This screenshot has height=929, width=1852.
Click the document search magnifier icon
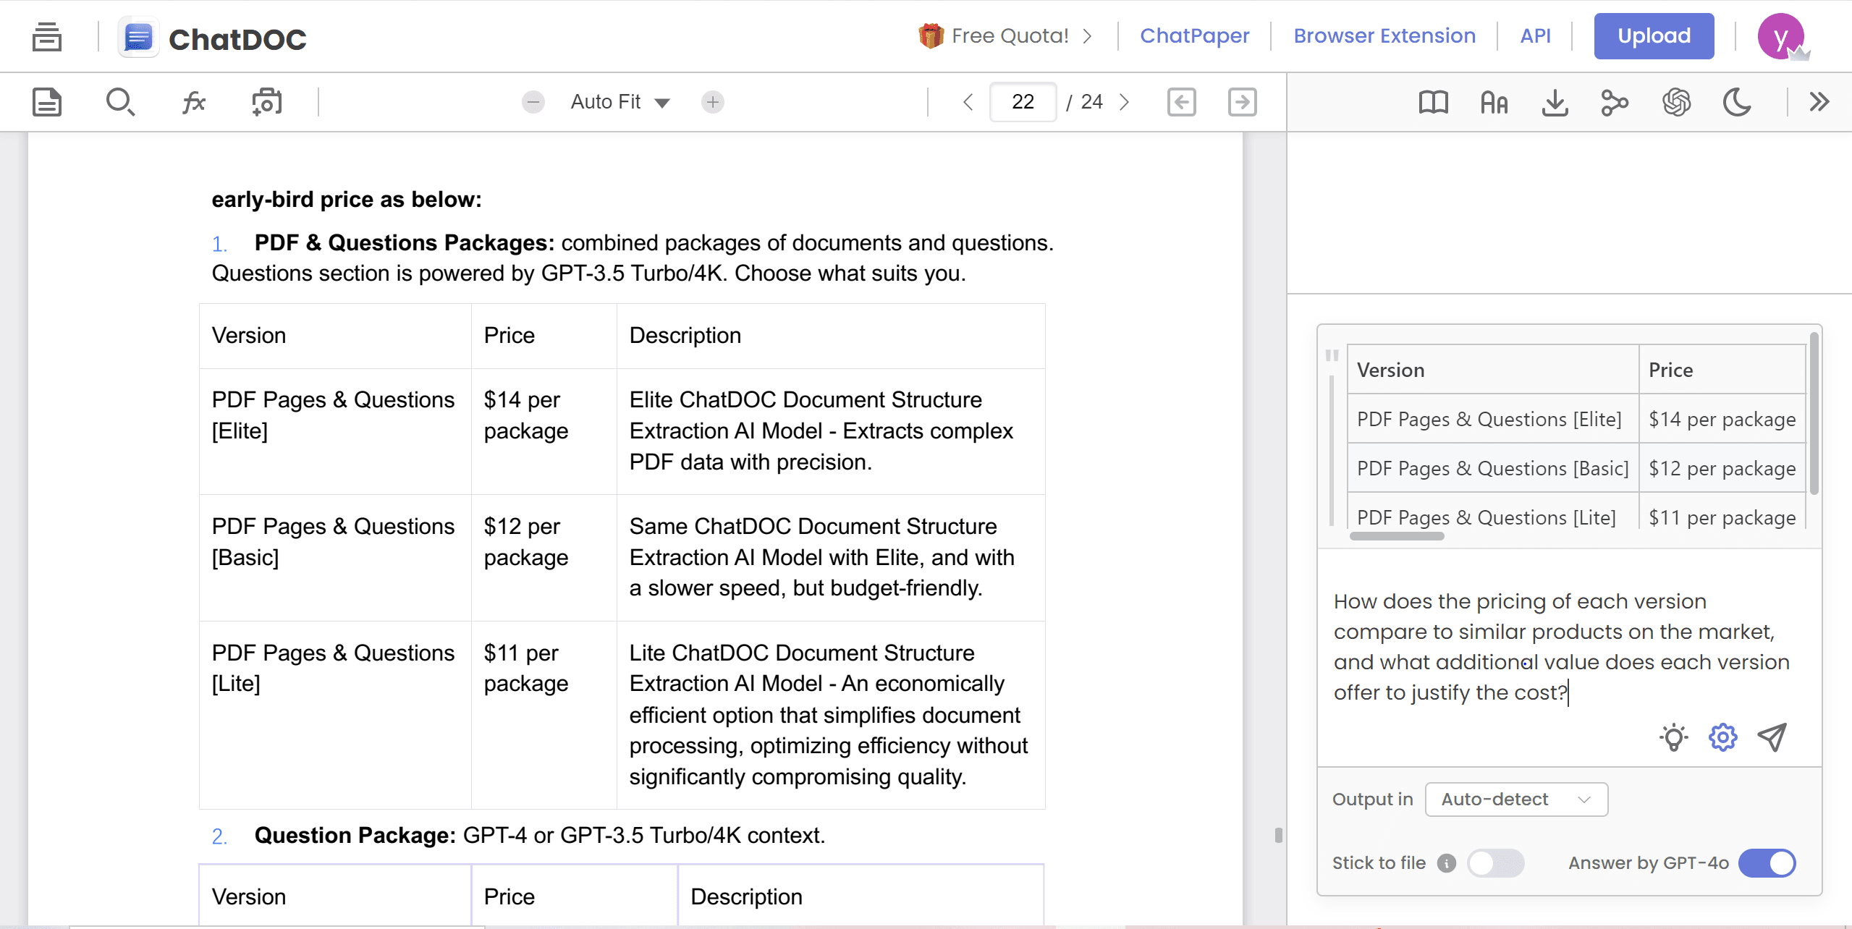pos(120,102)
